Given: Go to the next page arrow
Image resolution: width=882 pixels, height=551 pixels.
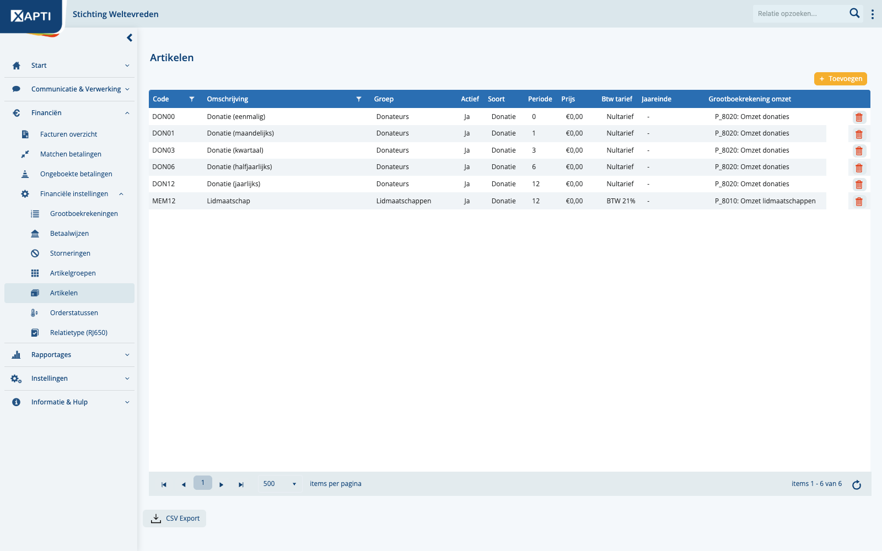Looking at the screenshot, I should (222, 485).
